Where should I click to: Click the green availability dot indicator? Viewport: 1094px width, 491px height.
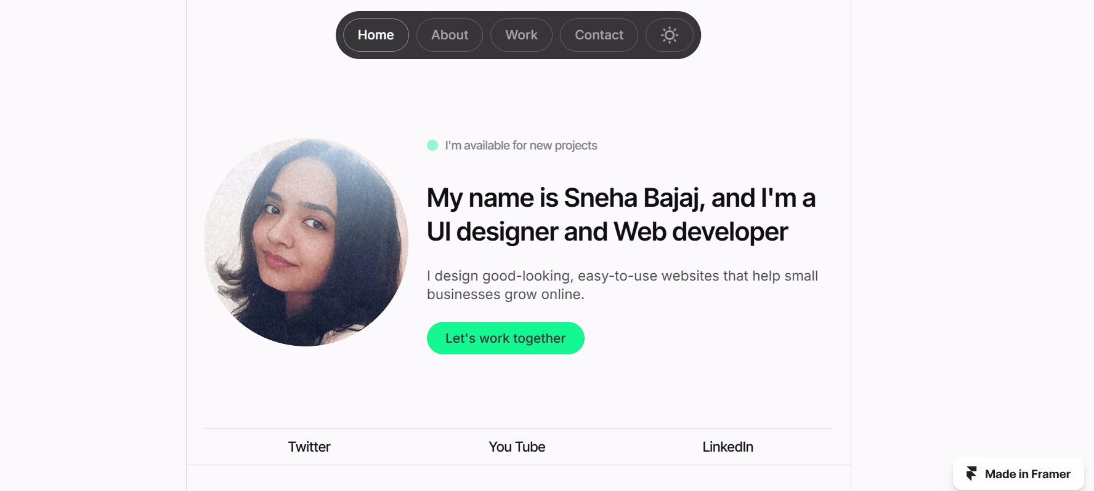[432, 145]
